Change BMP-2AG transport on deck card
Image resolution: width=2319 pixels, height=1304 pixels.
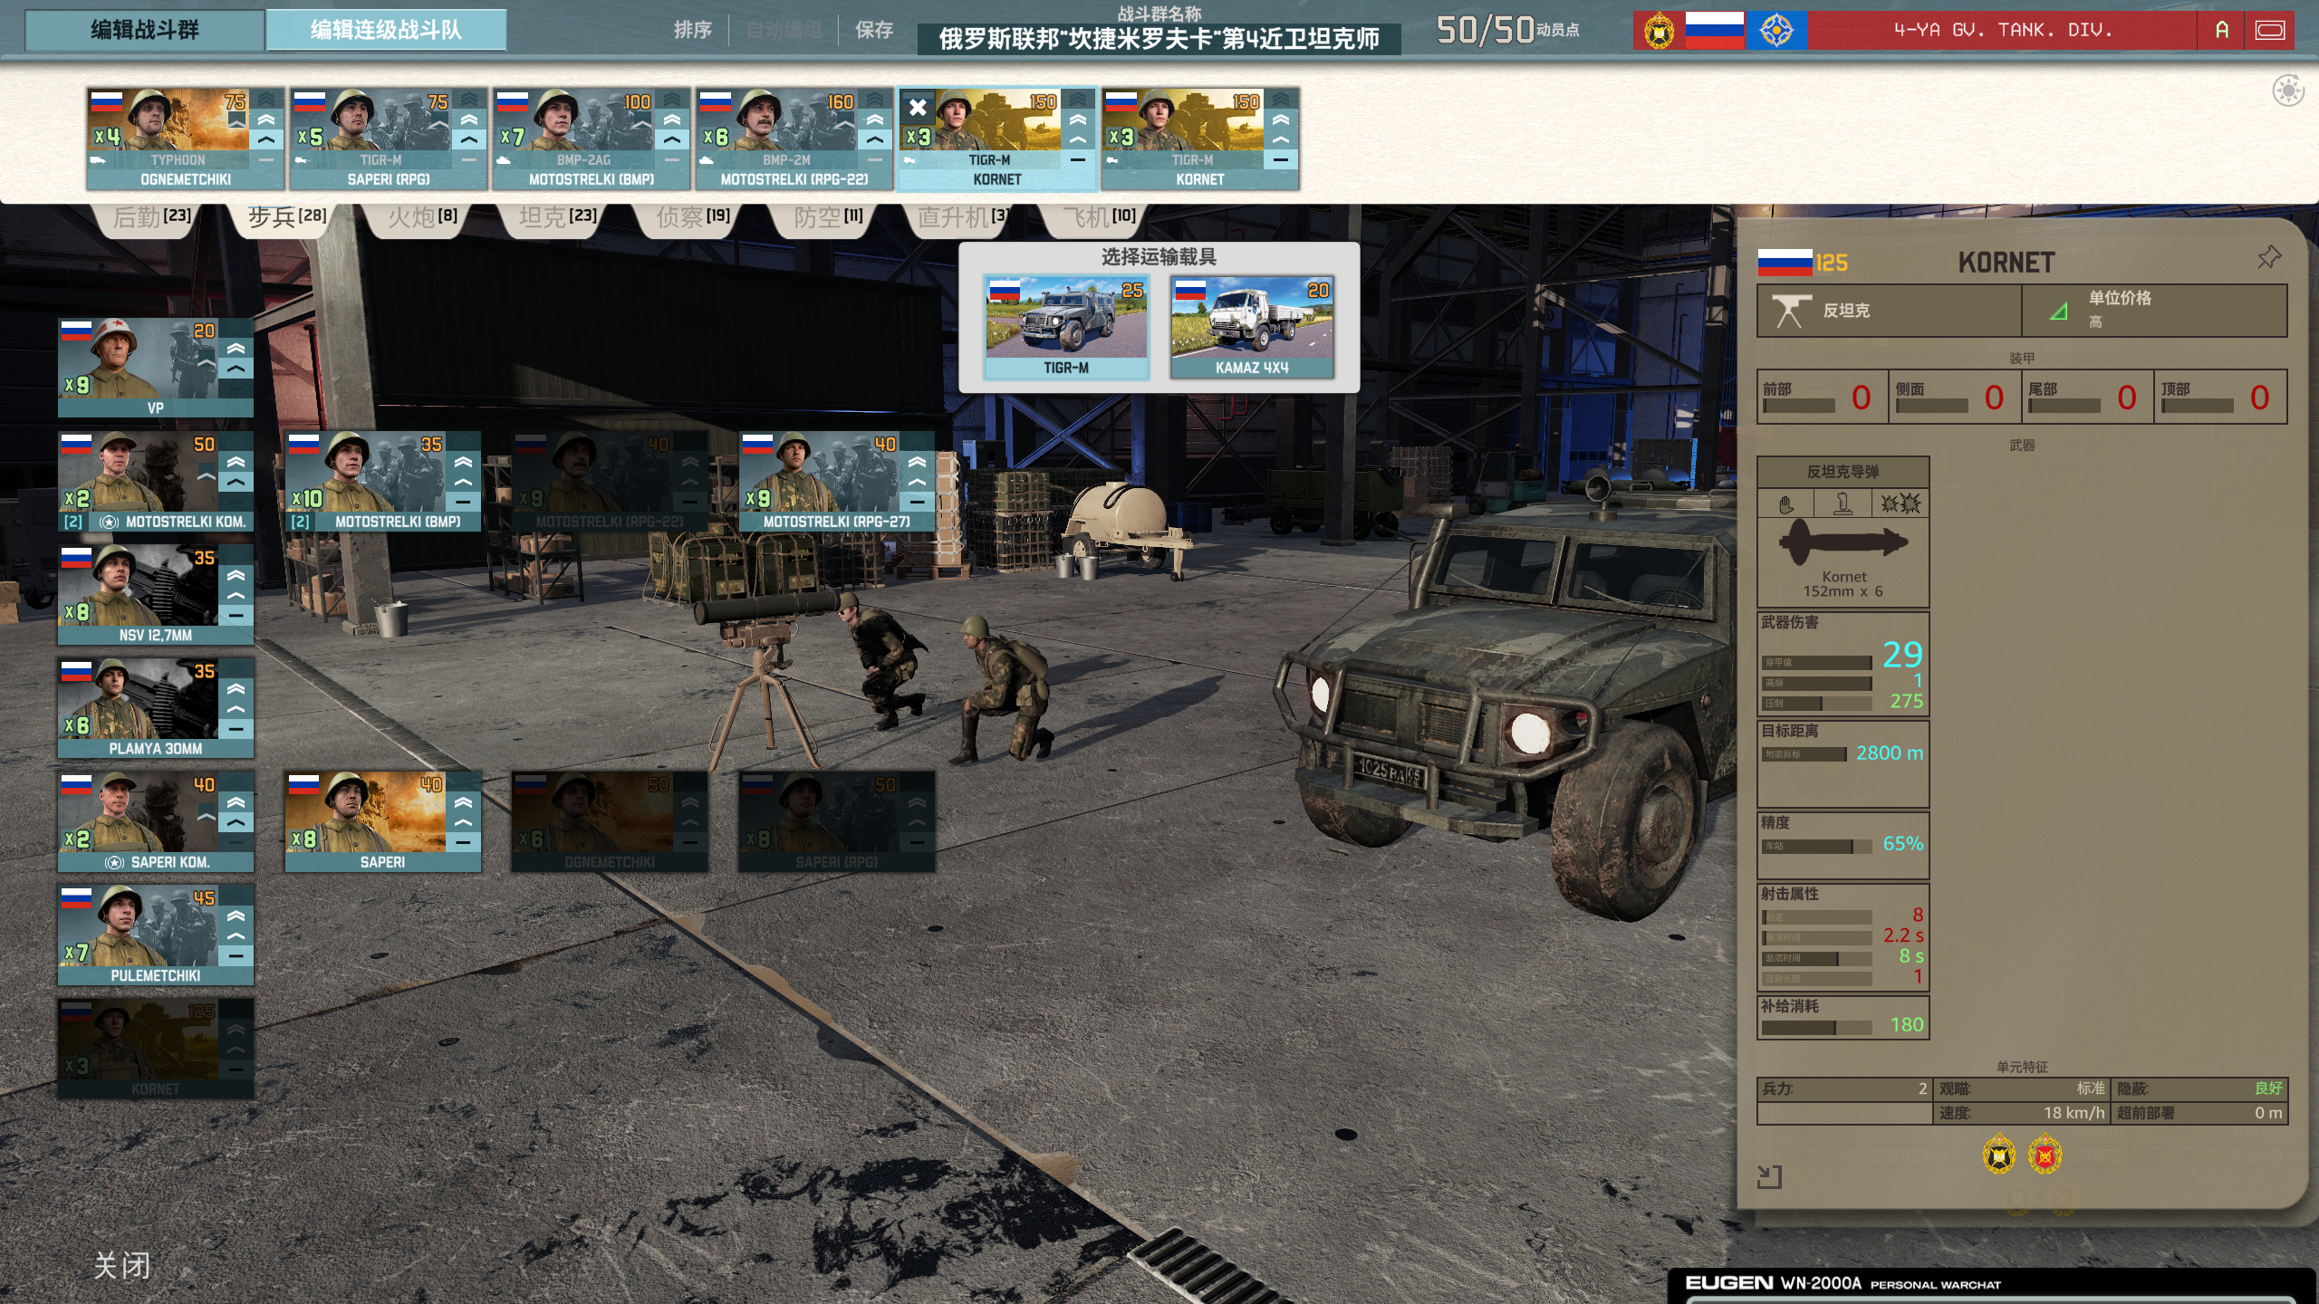[x=583, y=160]
